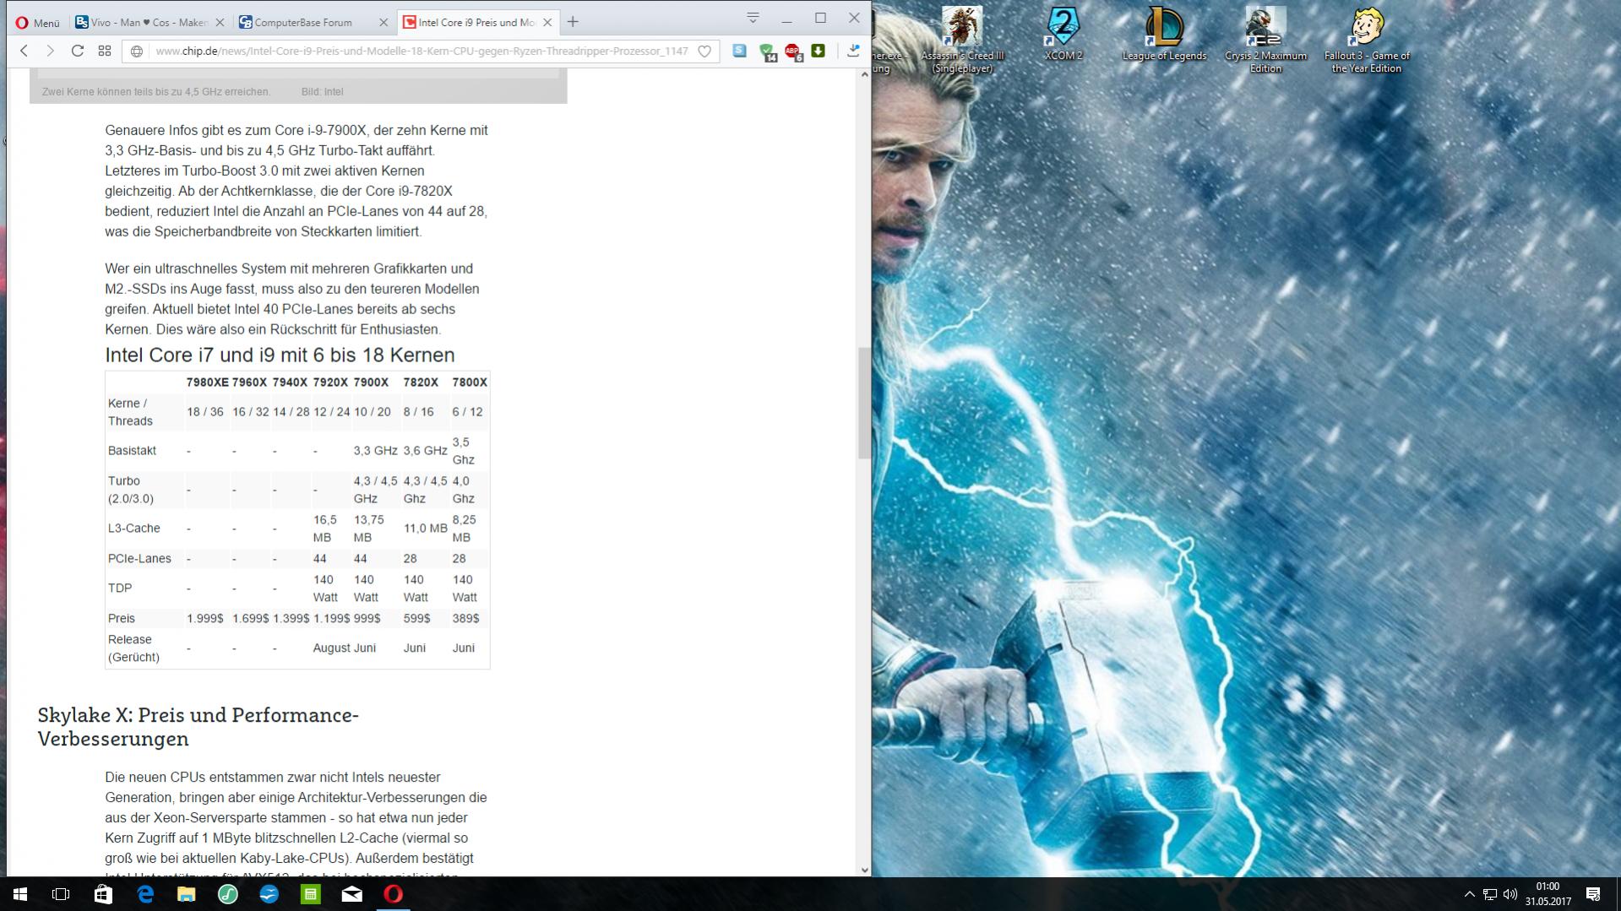Viewport: 1621px width, 911px height.
Task: Click the 7980XE column header
Action: (x=207, y=382)
